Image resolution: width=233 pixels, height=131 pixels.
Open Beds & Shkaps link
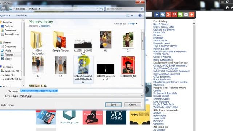161,24
